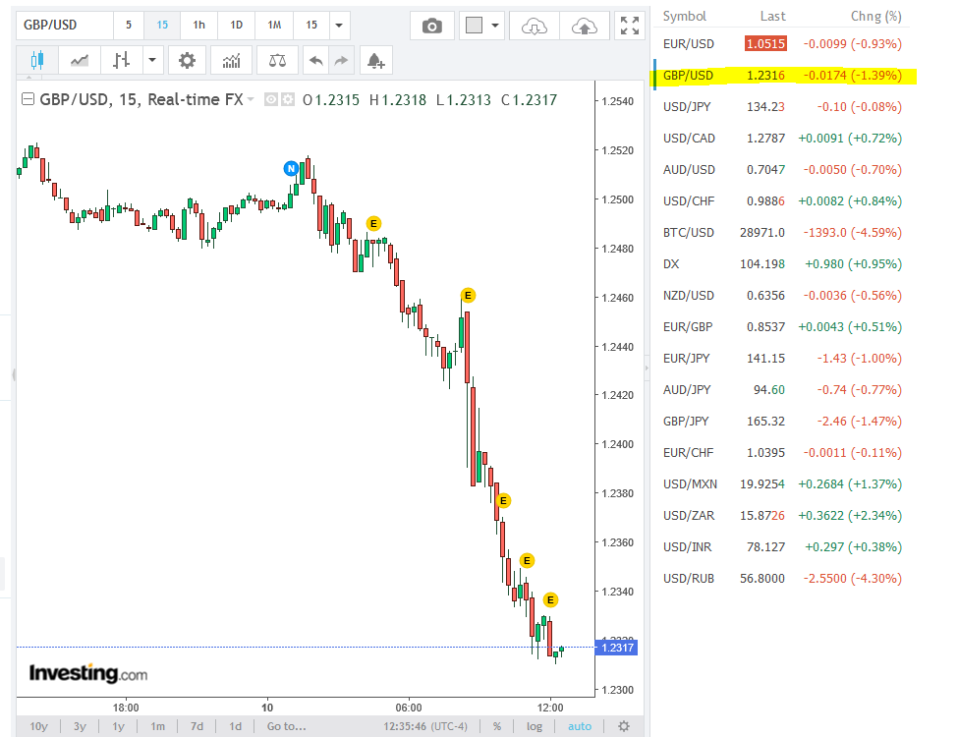Click the blue 1.2317 current price label
Viewport: 958px width, 737px height.
click(616, 648)
